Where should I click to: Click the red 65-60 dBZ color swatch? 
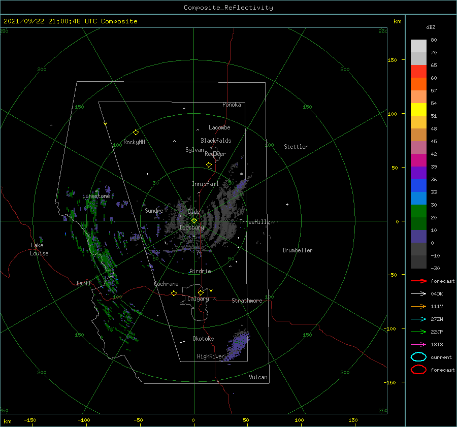click(418, 72)
